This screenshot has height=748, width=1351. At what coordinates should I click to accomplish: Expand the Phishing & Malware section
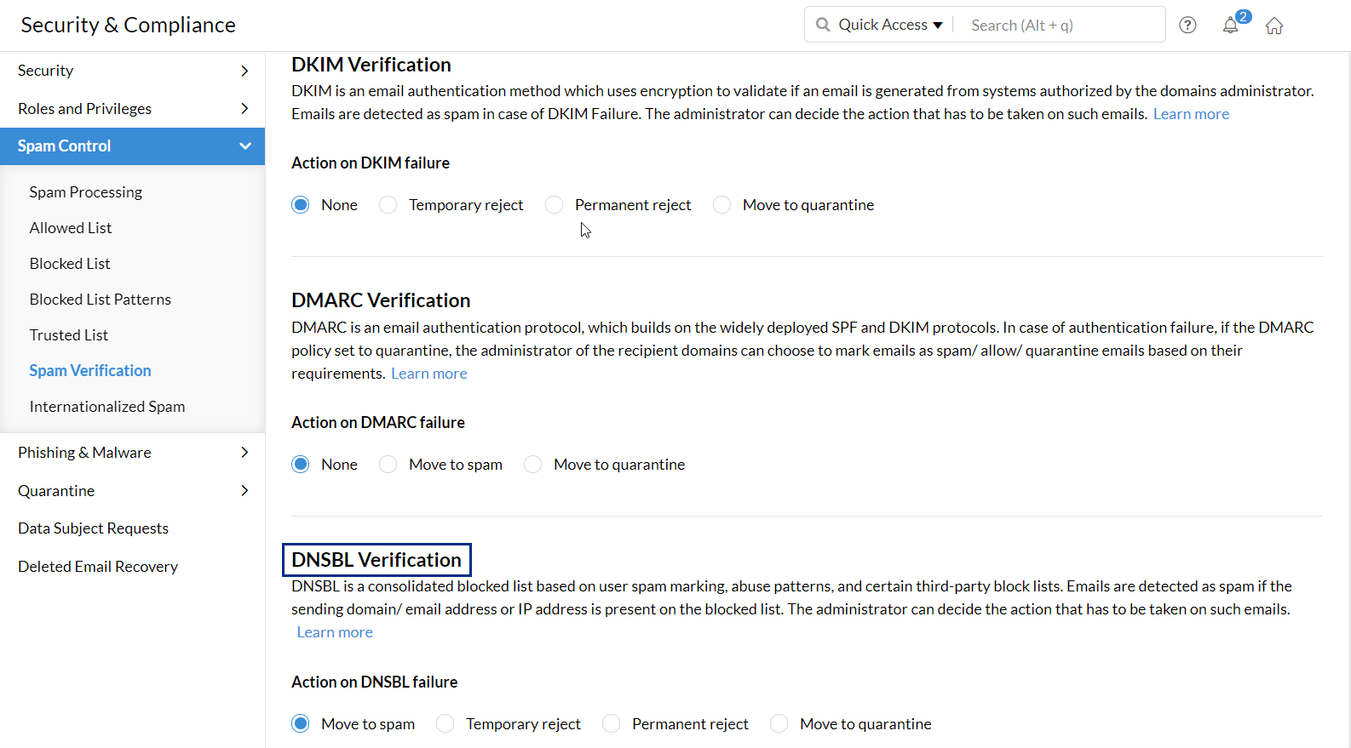(132, 453)
